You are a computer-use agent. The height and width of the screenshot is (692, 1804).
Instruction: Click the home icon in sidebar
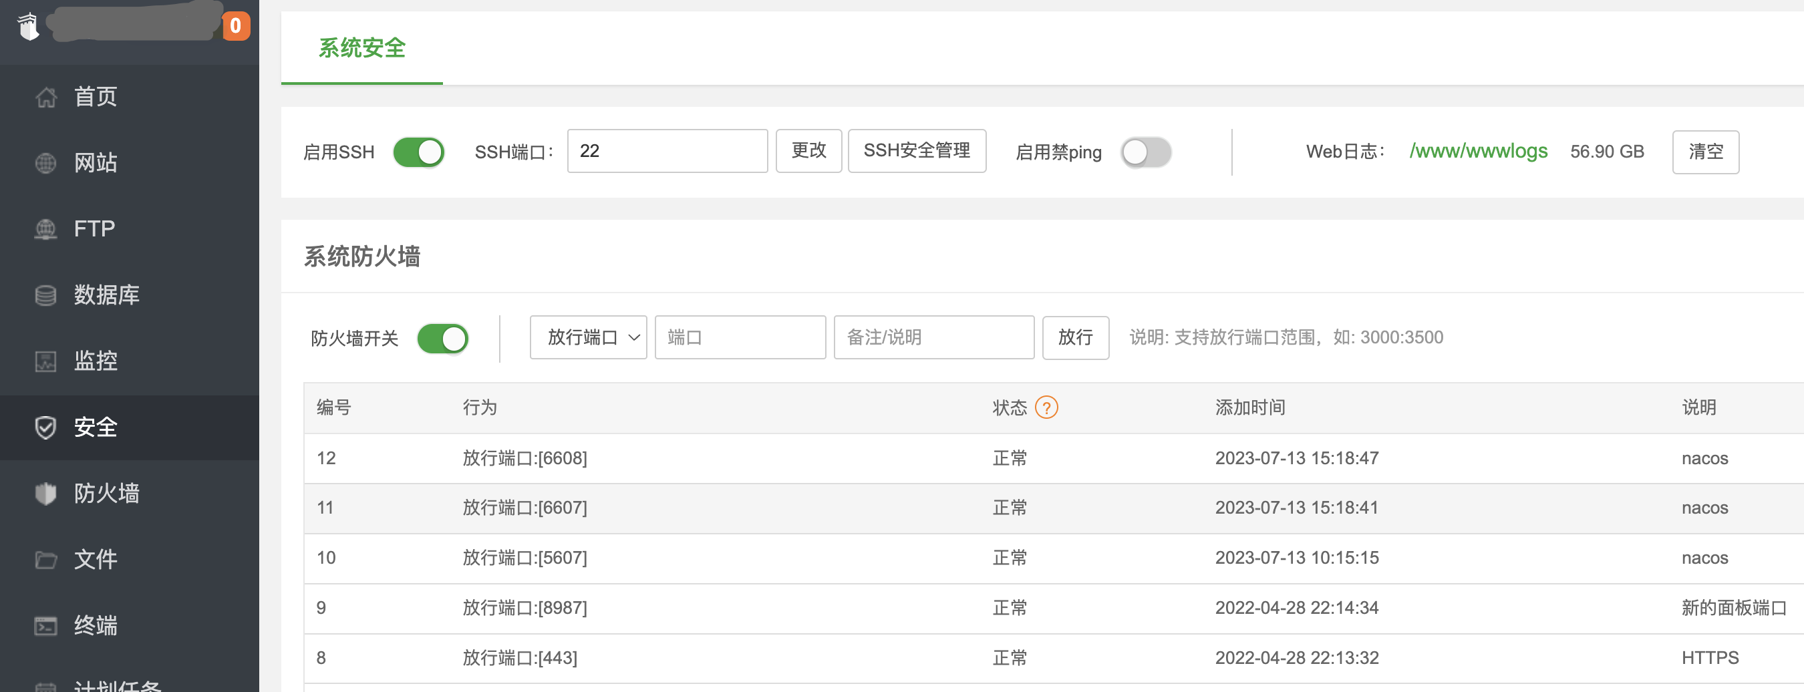(45, 97)
